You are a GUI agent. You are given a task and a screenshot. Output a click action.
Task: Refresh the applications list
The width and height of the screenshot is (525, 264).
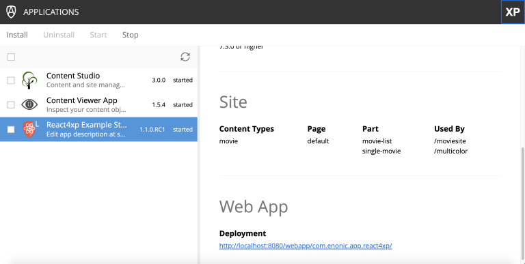tap(185, 57)
